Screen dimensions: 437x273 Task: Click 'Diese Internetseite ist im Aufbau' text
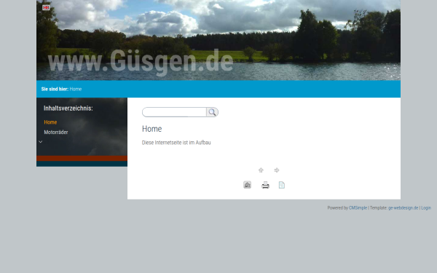pyautogui.click(x=176, y=143)
